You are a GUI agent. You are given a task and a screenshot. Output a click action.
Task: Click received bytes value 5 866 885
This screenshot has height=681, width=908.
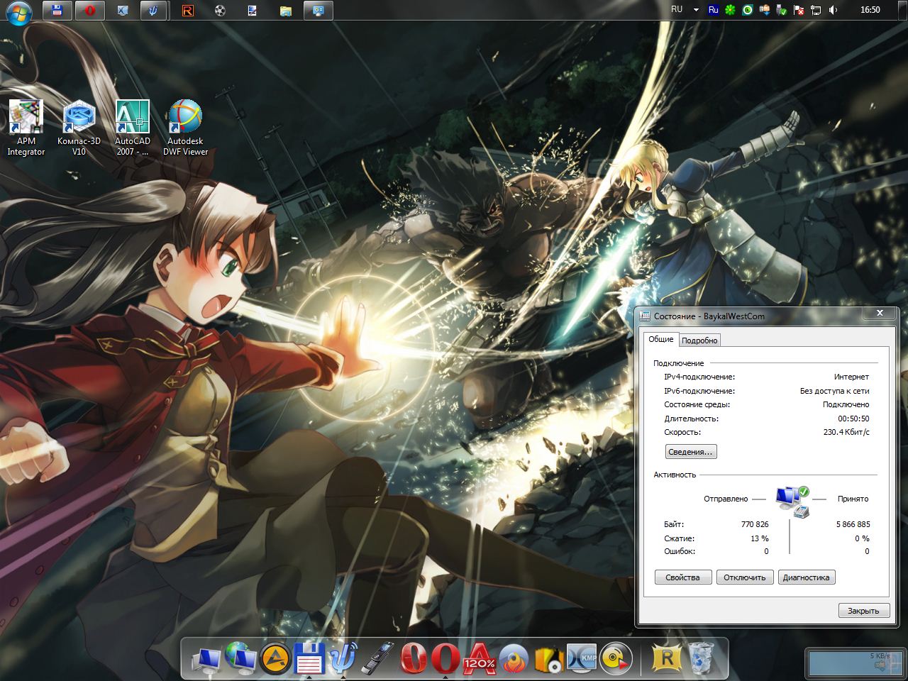coord(853,524)
